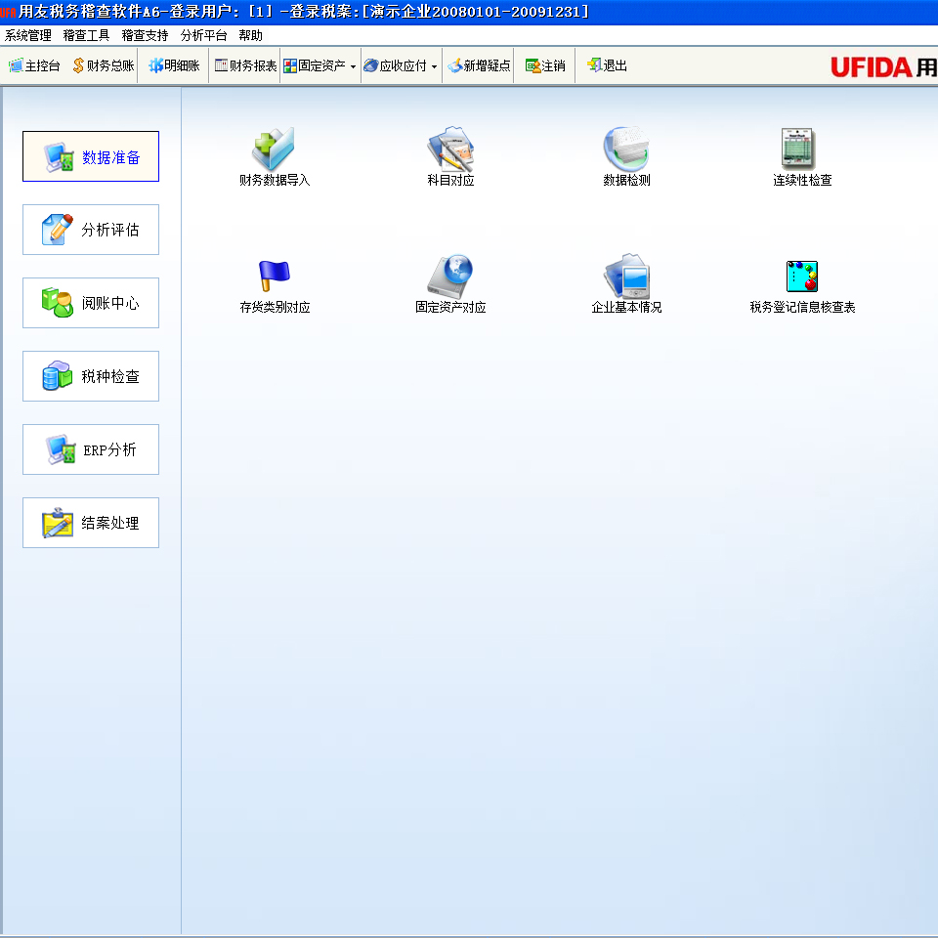Open 分析平台 menu
Image resolution: width=938 pixels, height=938 pixels.
click(x=204, y=35)
